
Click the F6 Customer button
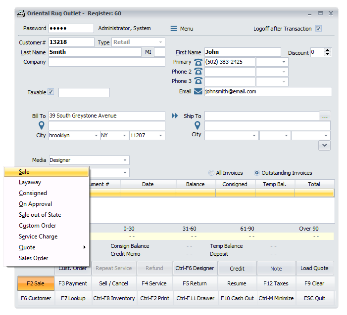36,298
